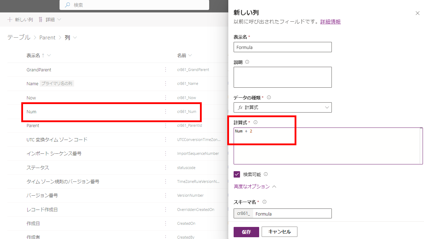Screen dimensions: 424x239
Task: Toggle the 検索可能 checkbox
Action: 237,174
